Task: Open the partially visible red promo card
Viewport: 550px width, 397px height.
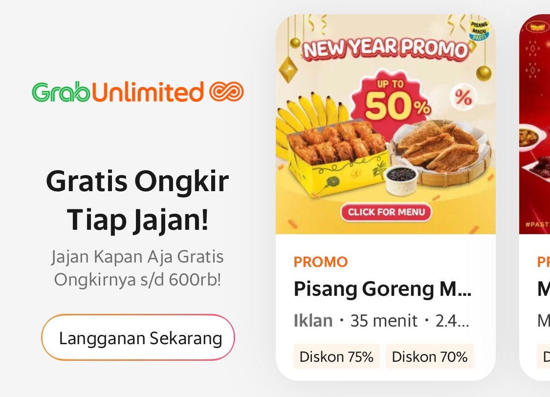Action: [x=534, y=197]
